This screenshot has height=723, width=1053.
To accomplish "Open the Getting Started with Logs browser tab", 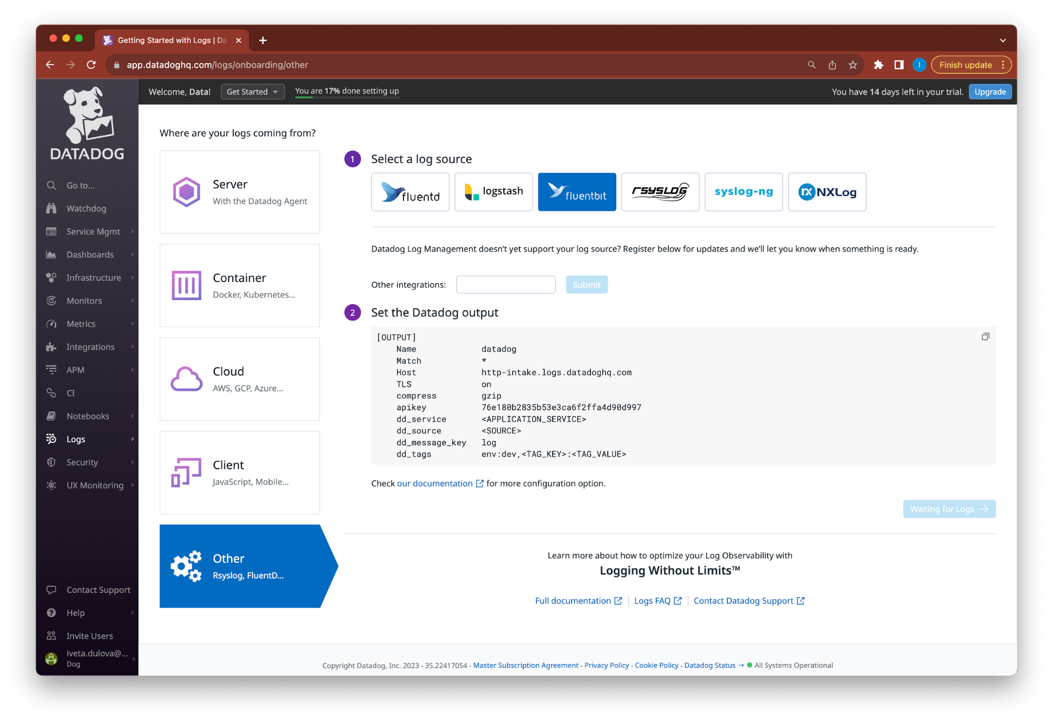I will pyautogui.click(x=169, y=39).
